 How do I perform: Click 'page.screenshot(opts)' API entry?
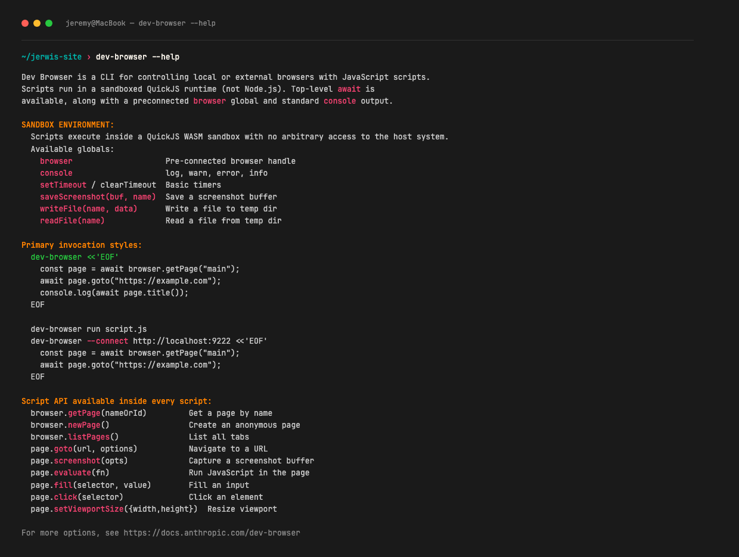pos(79,461)
